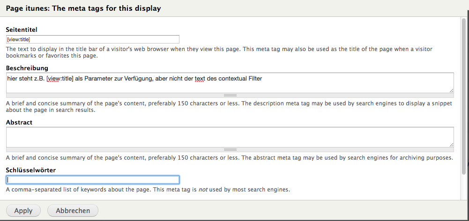469x221 pixels.
Task: Click the Beschreibung field label
Action: 27,68
